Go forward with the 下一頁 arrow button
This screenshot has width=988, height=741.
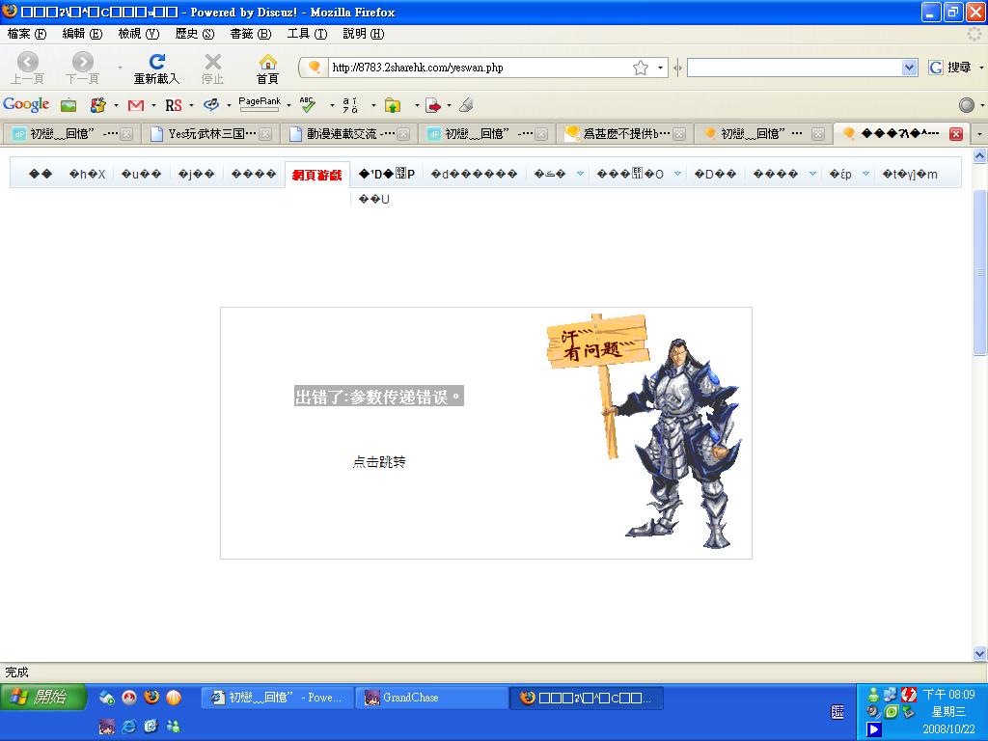(83, 68)
